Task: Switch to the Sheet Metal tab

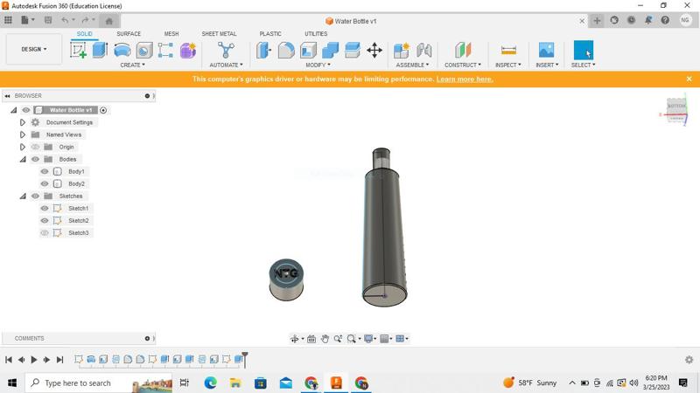Action: 219,34
